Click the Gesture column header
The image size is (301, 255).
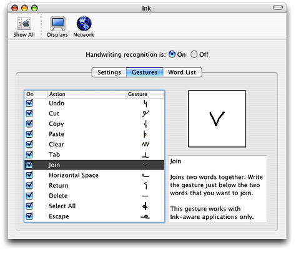click(146, 94)
